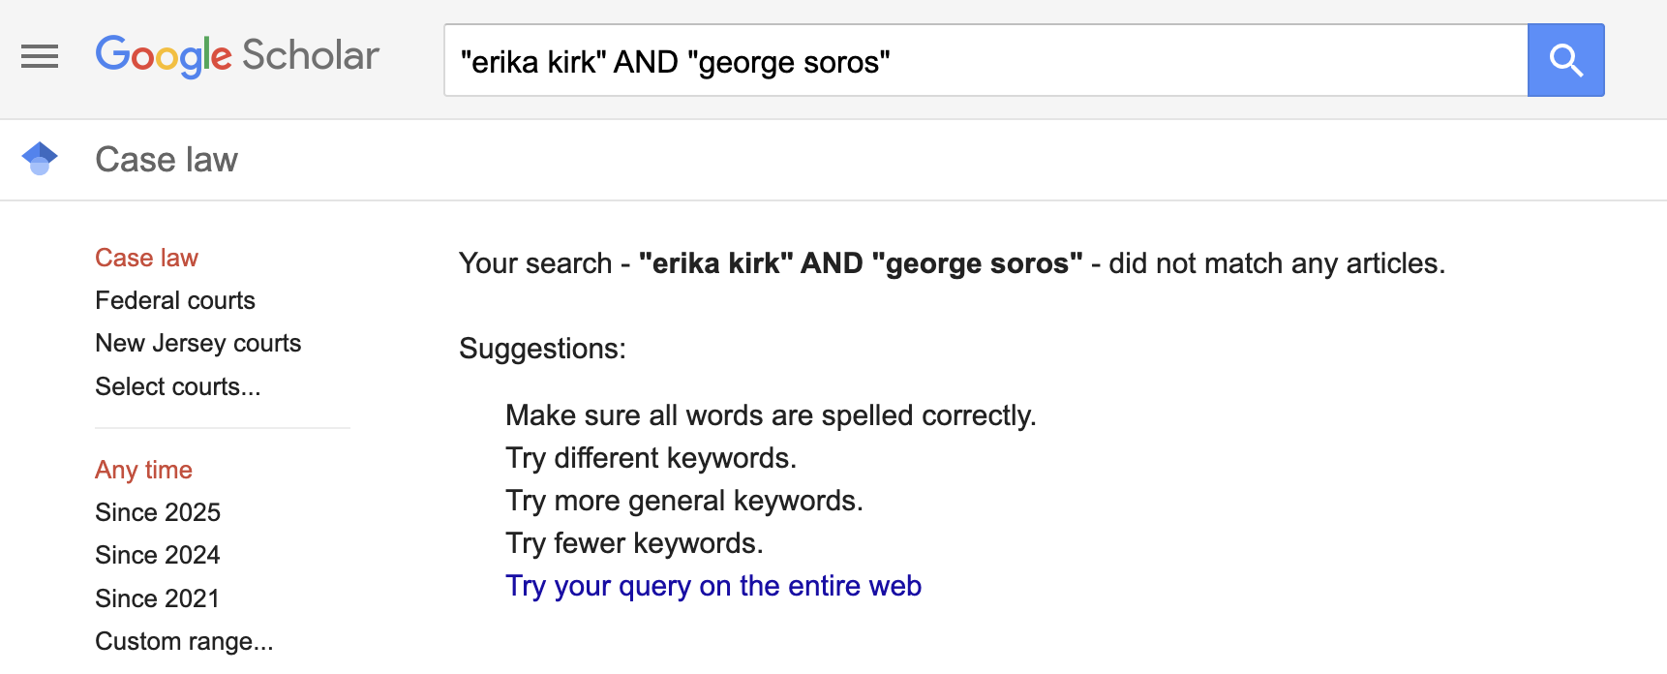The width and height of the screenshot is (1667, 674).
Task: Click the bolded search query in the message
Action: tap(861, 263)
